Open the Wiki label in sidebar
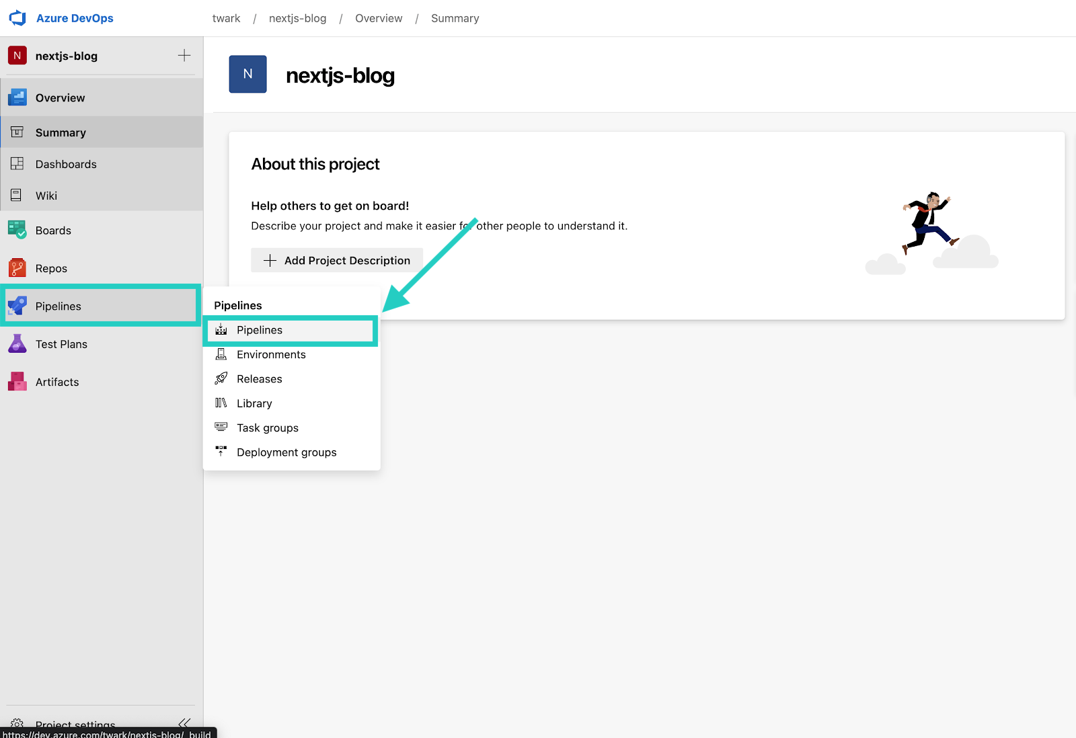The height and width of the screenshot is (738, 1076). pos(46,196)
